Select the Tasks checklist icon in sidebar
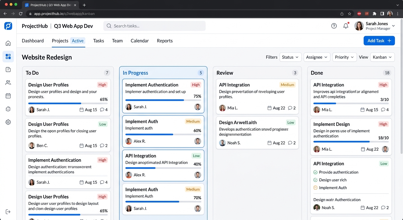The image size is (403, 220). pos(8,69)
